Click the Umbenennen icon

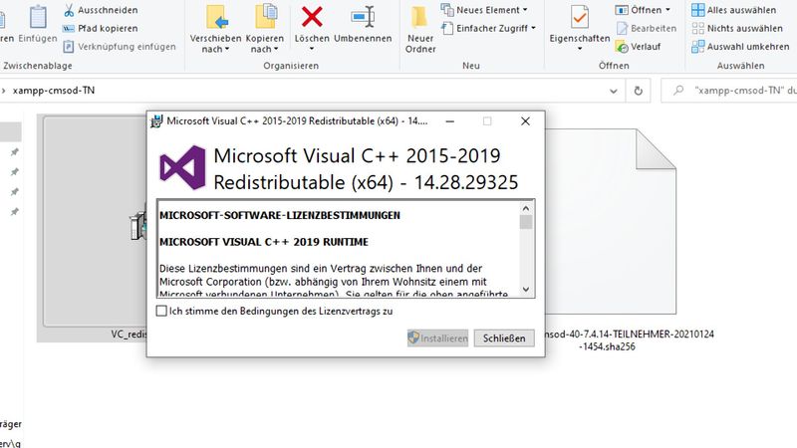click(x=363, y=17)
